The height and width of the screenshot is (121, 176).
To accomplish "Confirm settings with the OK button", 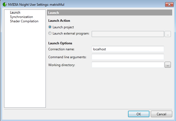I will pyautogui.click(x=139, y=114).
